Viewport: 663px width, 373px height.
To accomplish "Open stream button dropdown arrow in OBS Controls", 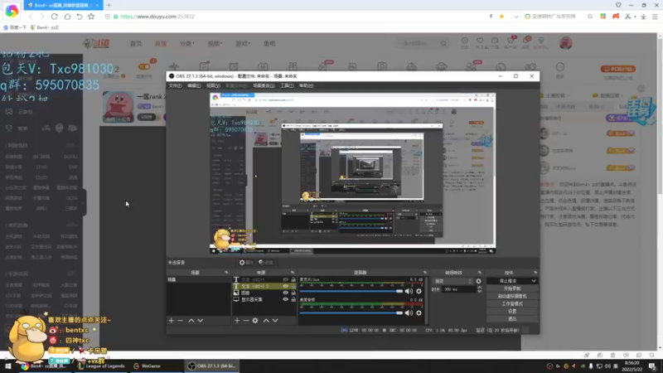I will coord(534,281).
